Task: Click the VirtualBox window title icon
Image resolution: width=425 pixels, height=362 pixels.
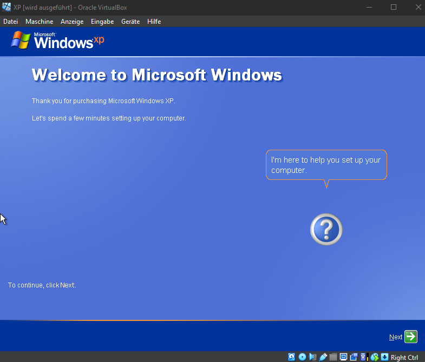Action: click(x=6, y=7)
